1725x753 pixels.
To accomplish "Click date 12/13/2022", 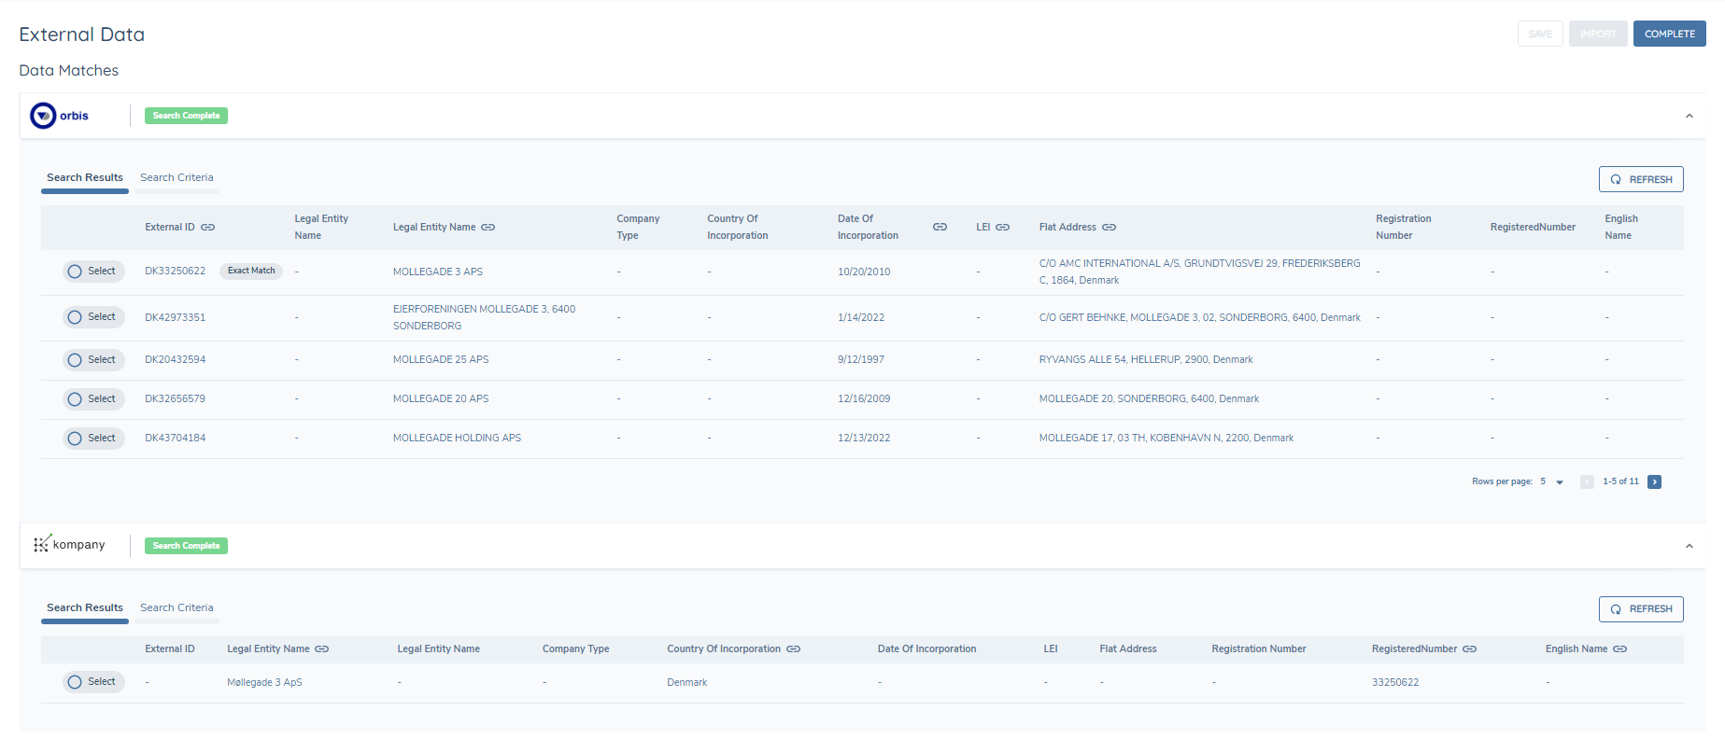I will (x=864, y=439).
